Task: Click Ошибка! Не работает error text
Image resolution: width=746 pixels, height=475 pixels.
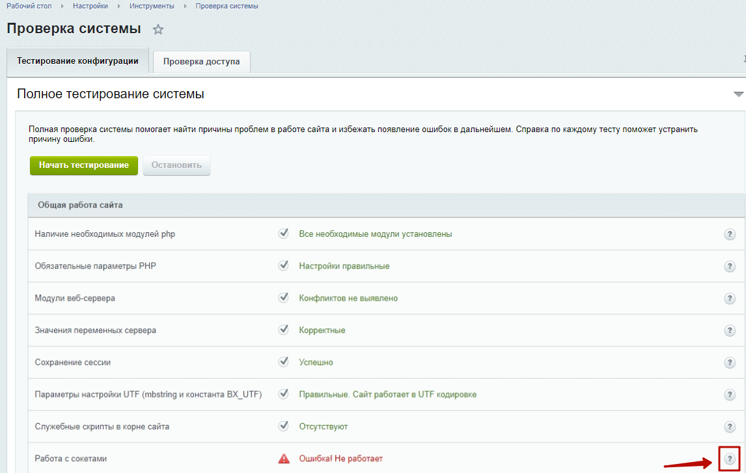Action: tap(340, 459)
